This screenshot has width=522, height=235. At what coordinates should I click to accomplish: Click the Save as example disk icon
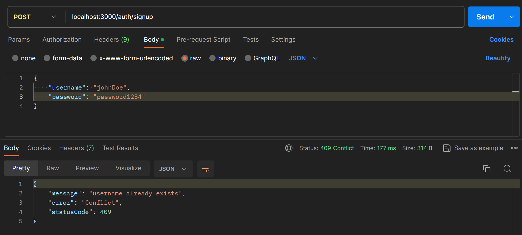coord(447,148)
